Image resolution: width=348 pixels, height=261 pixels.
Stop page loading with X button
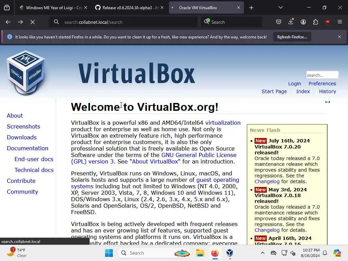(33, 22)
